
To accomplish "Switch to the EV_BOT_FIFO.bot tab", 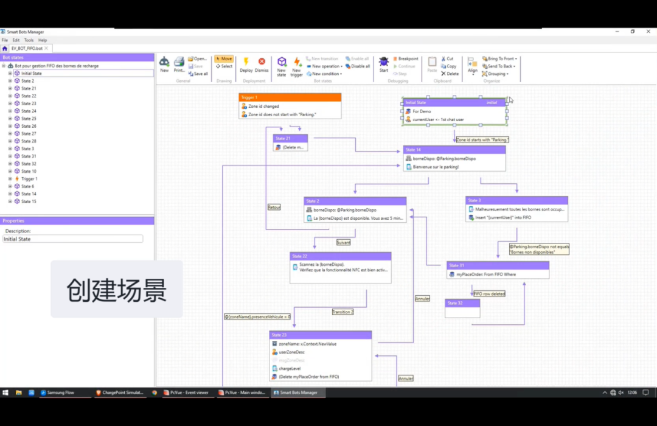I will point(26,48).
